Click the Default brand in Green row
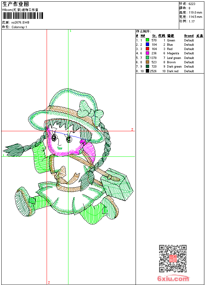Image resolution: width=205 pixels, height=285 pixels. 189,40
